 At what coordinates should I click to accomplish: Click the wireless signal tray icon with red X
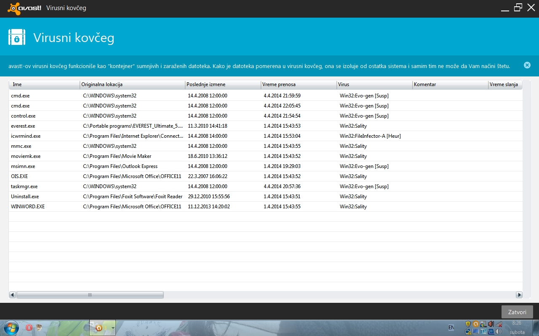499,324
